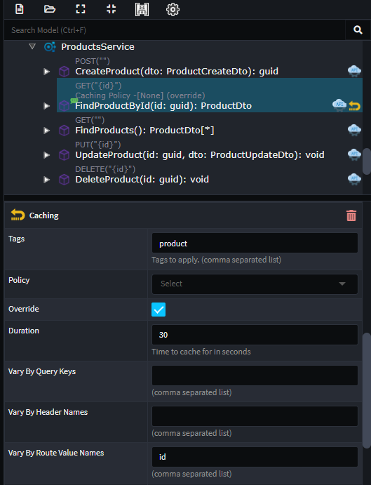Open the settings gear icon
Viewport: 371px width, 485px height.
click(x=173, y=10)
